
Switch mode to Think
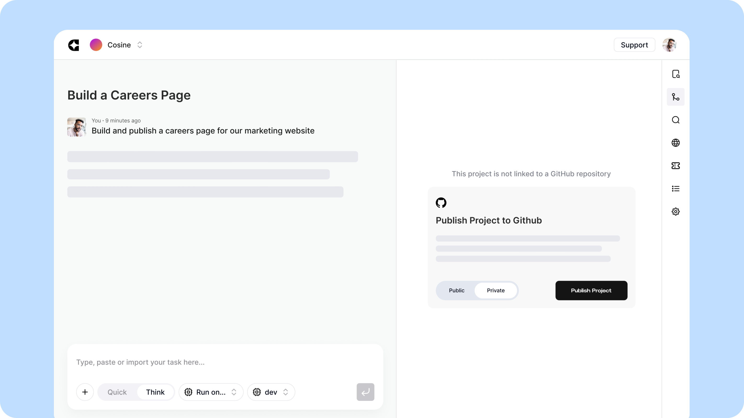pos(155,392)
